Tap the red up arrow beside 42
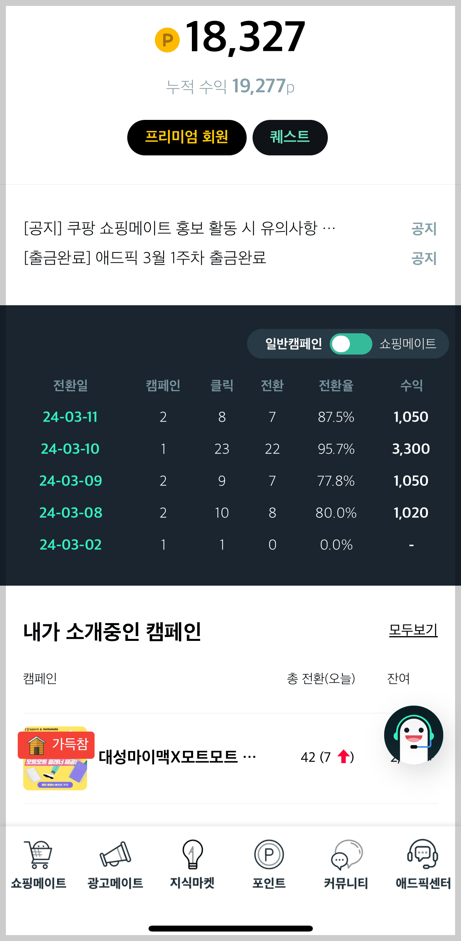461x941 pixels. point(344,756)
